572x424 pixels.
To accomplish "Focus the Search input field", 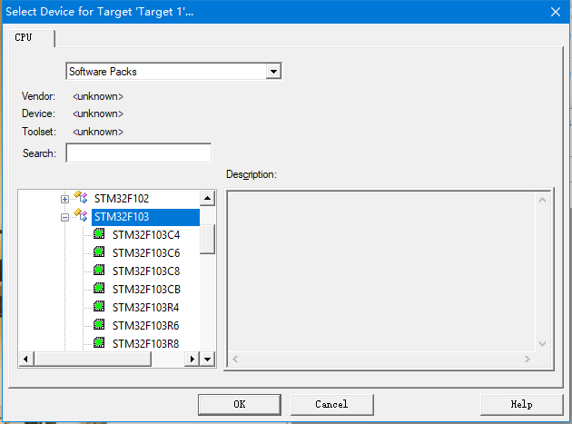I will (x=139, y=153).
